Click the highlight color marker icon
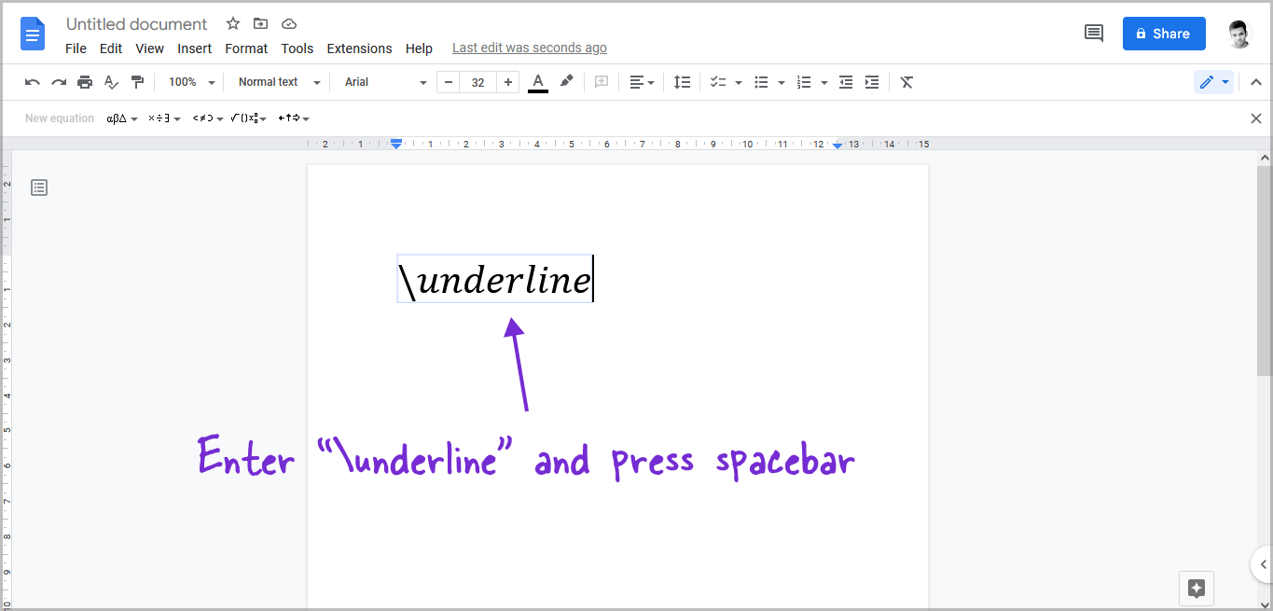The width and height of the screenshot is (1273, 611). click(566, 82)
